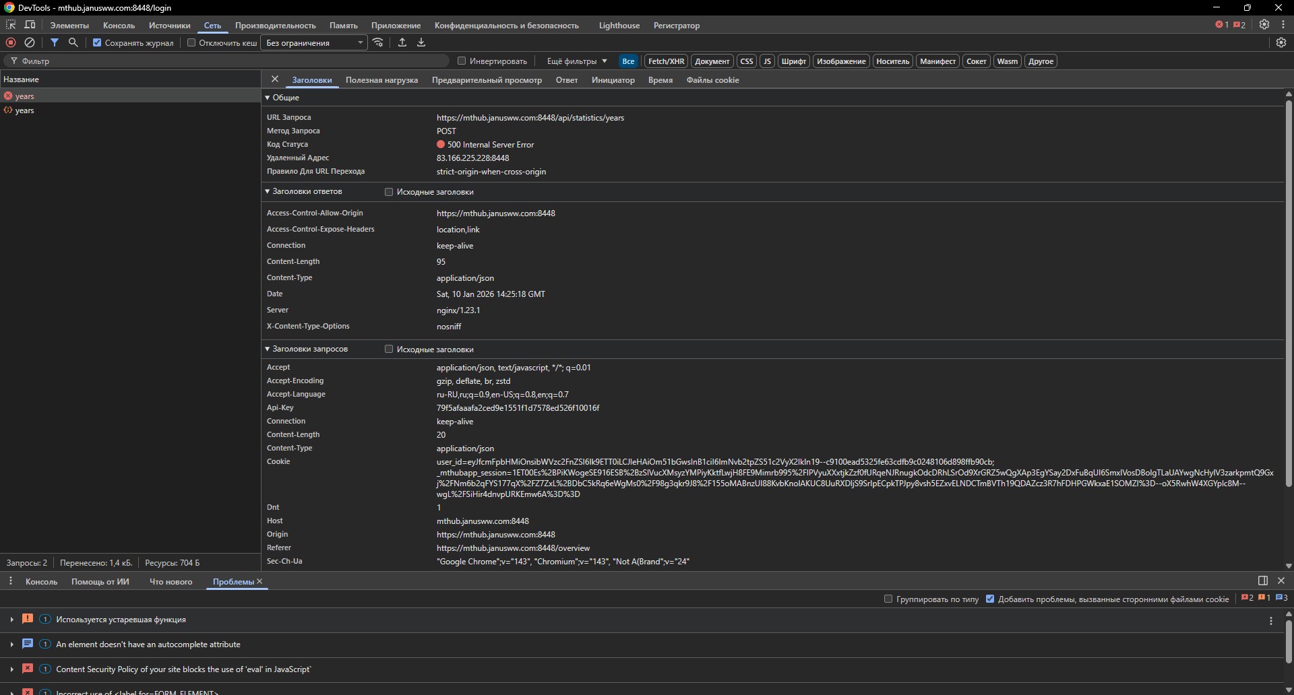Open the Без ограничения throttling dropdown

[313, 42]
